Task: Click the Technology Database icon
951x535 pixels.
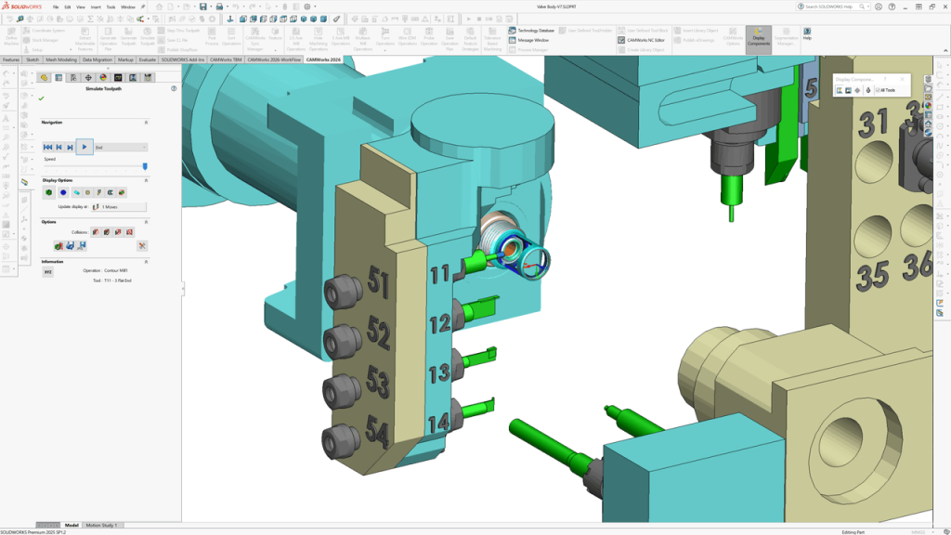Action: pyautogui.click(x=513, y=31)
